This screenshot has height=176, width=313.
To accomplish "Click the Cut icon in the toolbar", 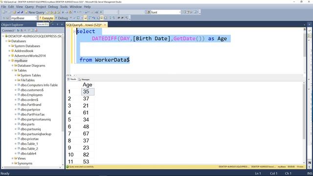I will (x=63, y=12).
